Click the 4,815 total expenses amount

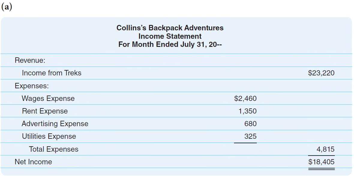coord(325,149)
